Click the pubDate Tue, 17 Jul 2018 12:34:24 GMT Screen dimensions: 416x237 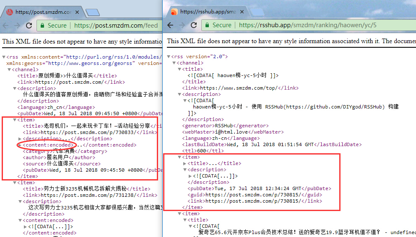click(x=257, y=188)
